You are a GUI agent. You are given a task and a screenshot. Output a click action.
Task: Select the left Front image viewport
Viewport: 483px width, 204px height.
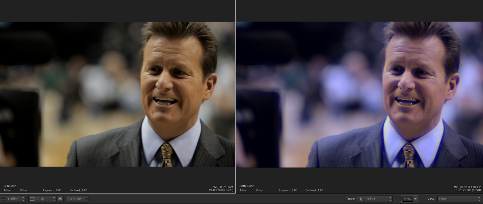click(x=117, y=94)
